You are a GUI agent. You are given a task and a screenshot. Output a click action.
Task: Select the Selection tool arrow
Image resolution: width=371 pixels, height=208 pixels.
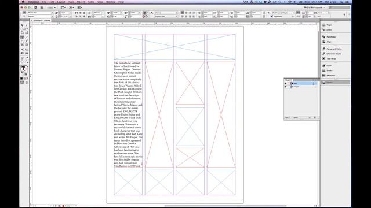coord(22,25)
